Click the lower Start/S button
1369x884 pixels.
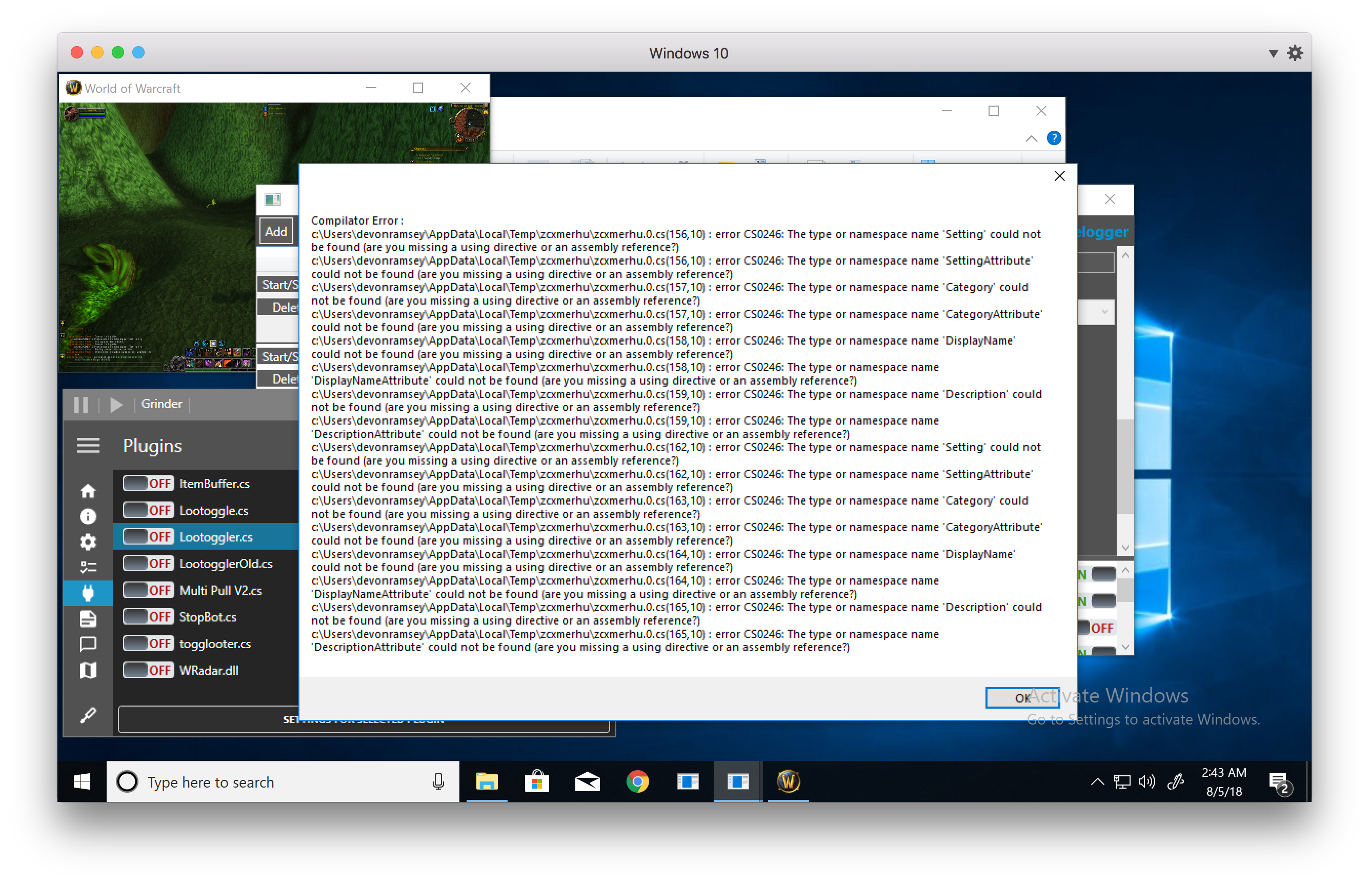click(279, 357)
